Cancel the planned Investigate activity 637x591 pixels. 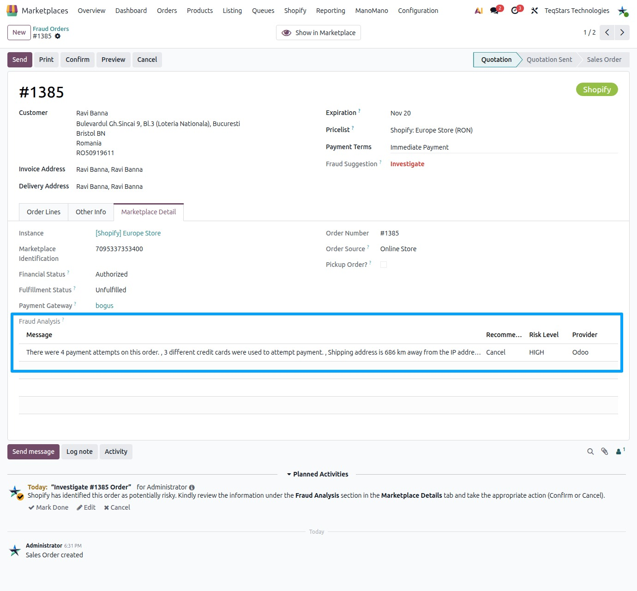point(117,507)
